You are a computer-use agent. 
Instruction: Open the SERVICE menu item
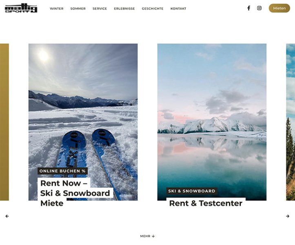click(100, 9)
